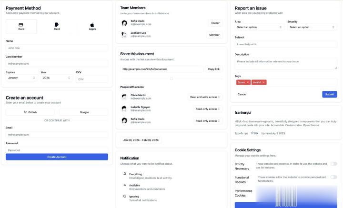Click Jackson Lee's avatar

(124, 35)
